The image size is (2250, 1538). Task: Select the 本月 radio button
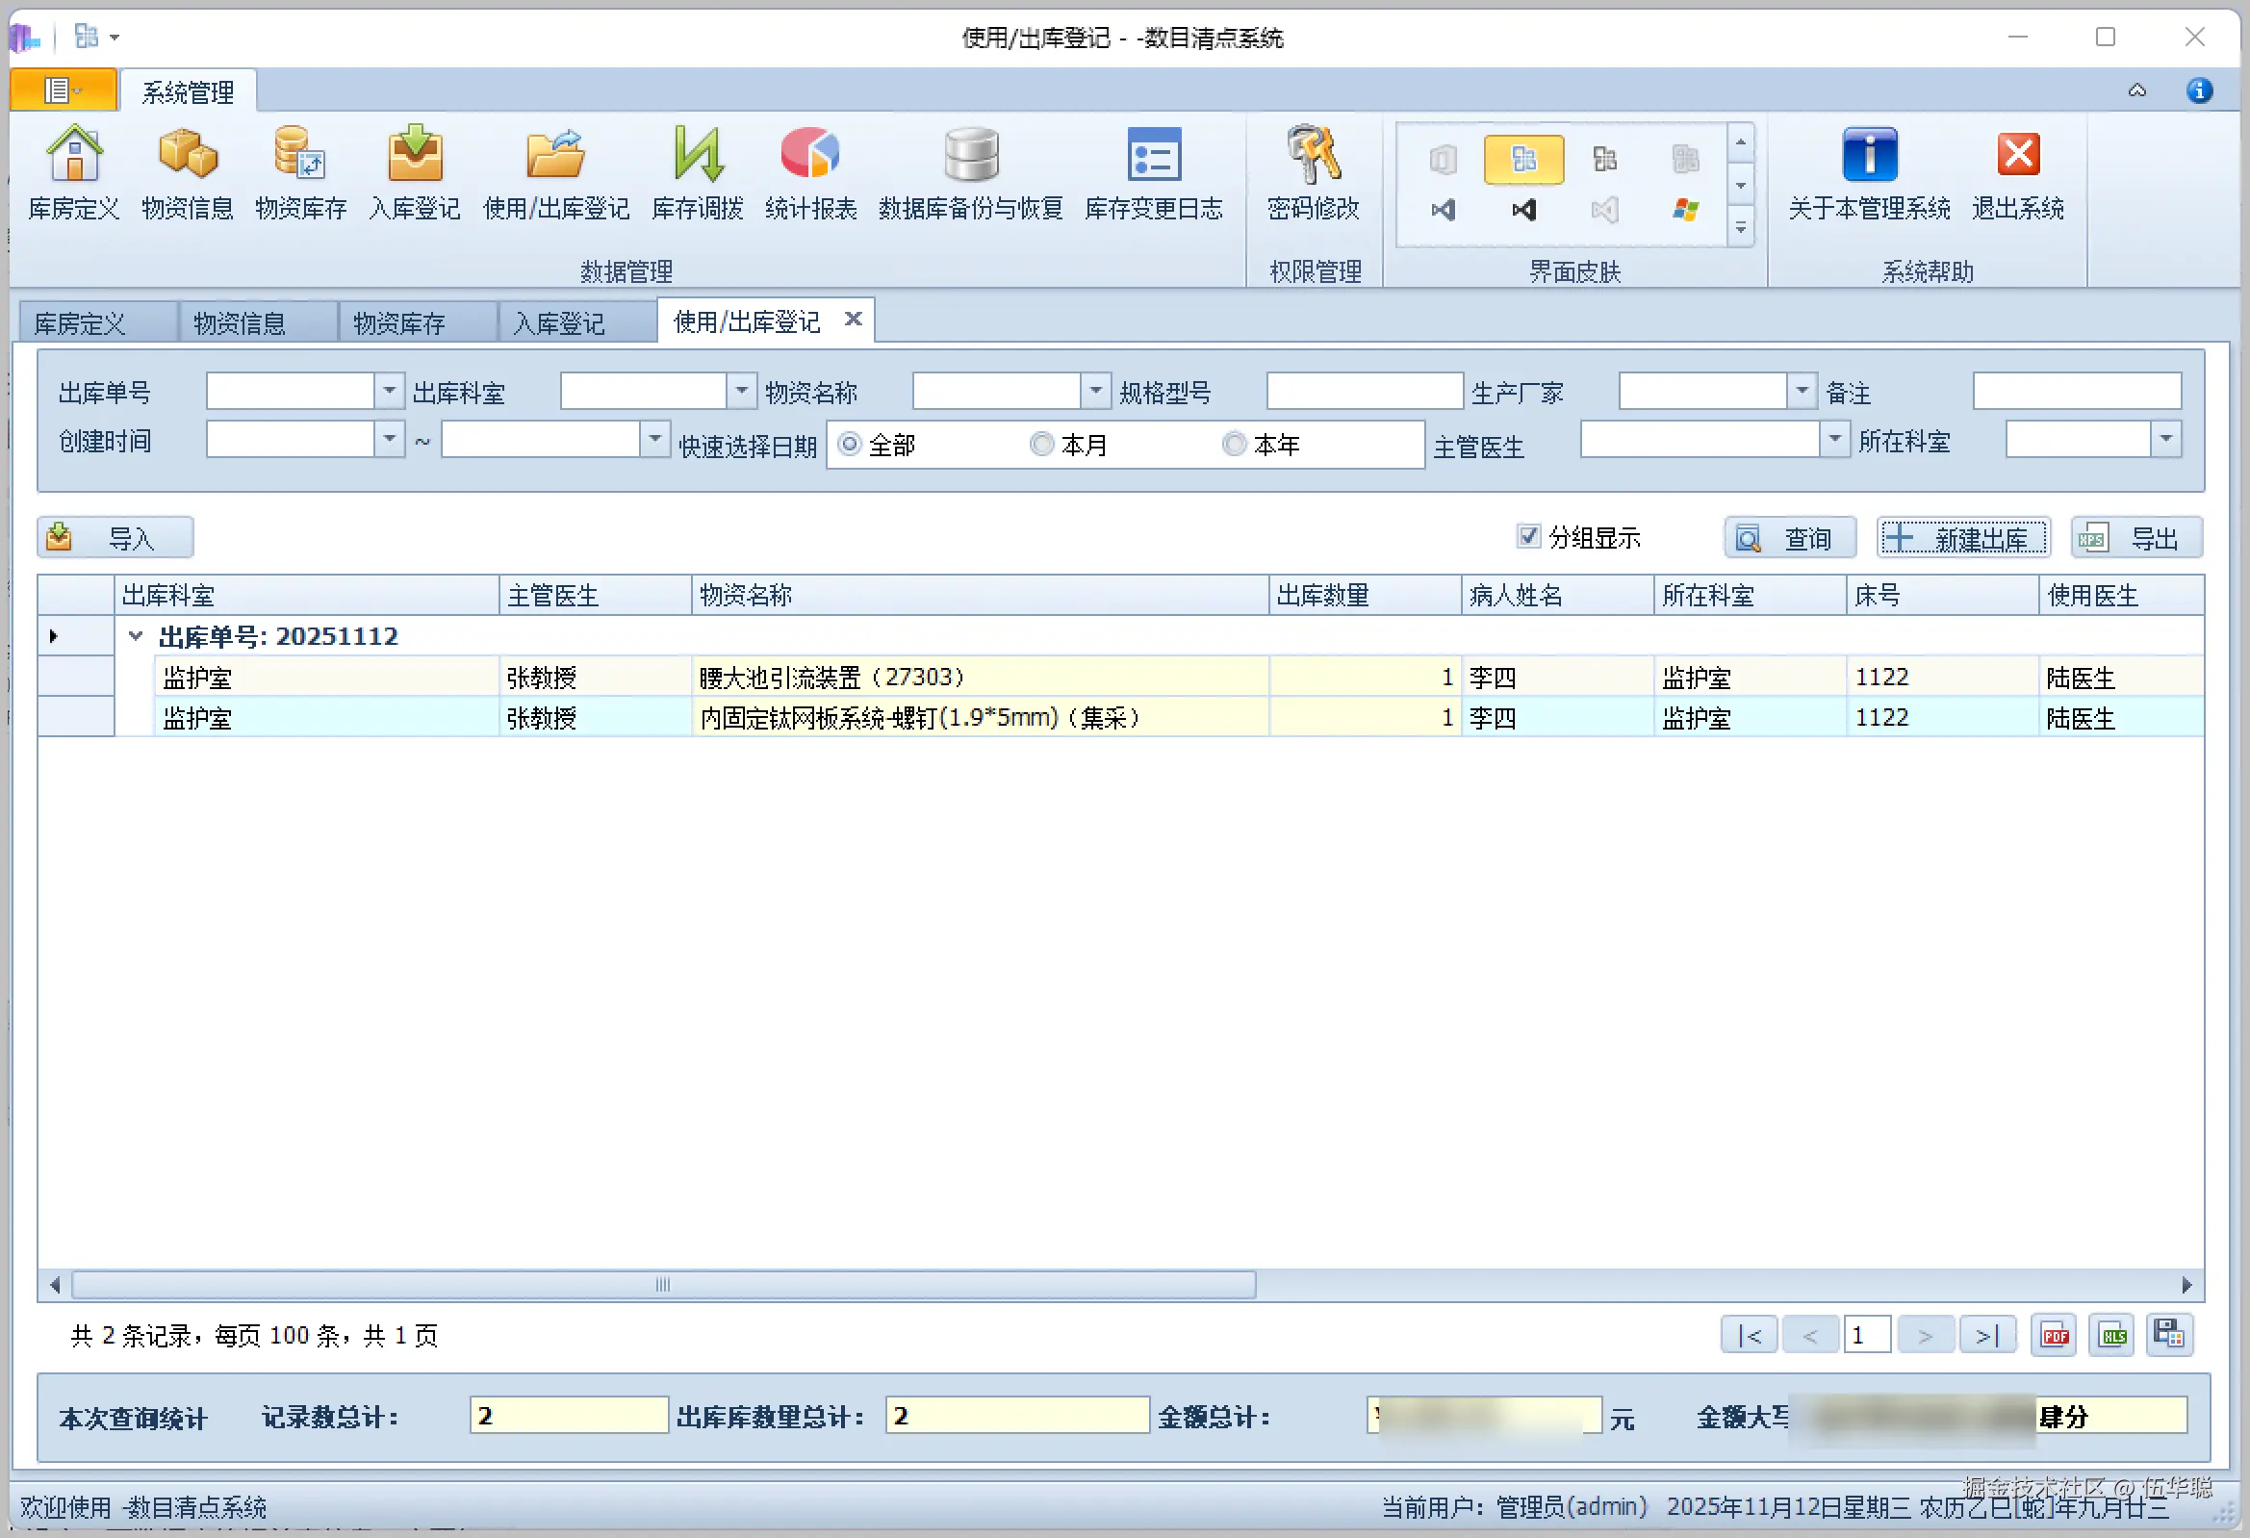click(1042, 444)
